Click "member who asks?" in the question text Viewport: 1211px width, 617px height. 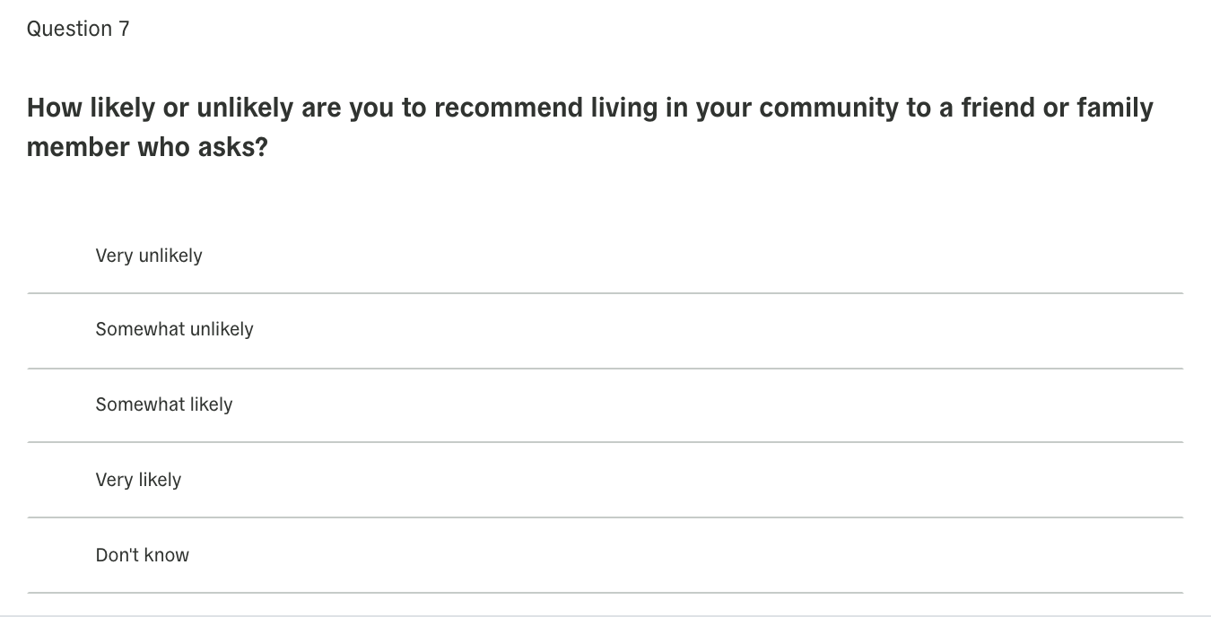[147, 146]
